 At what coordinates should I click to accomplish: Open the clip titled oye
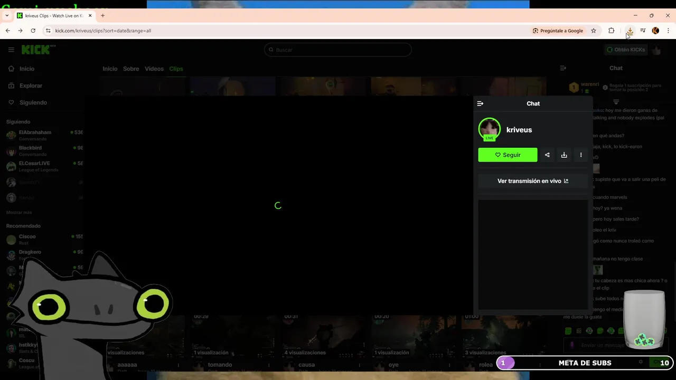coord(393,365)
